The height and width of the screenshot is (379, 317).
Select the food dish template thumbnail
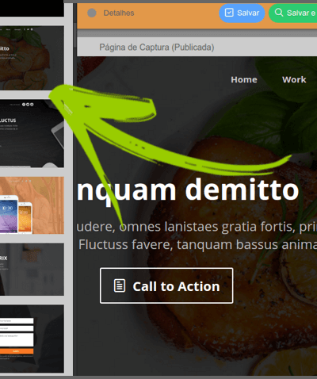coord(32,58)
